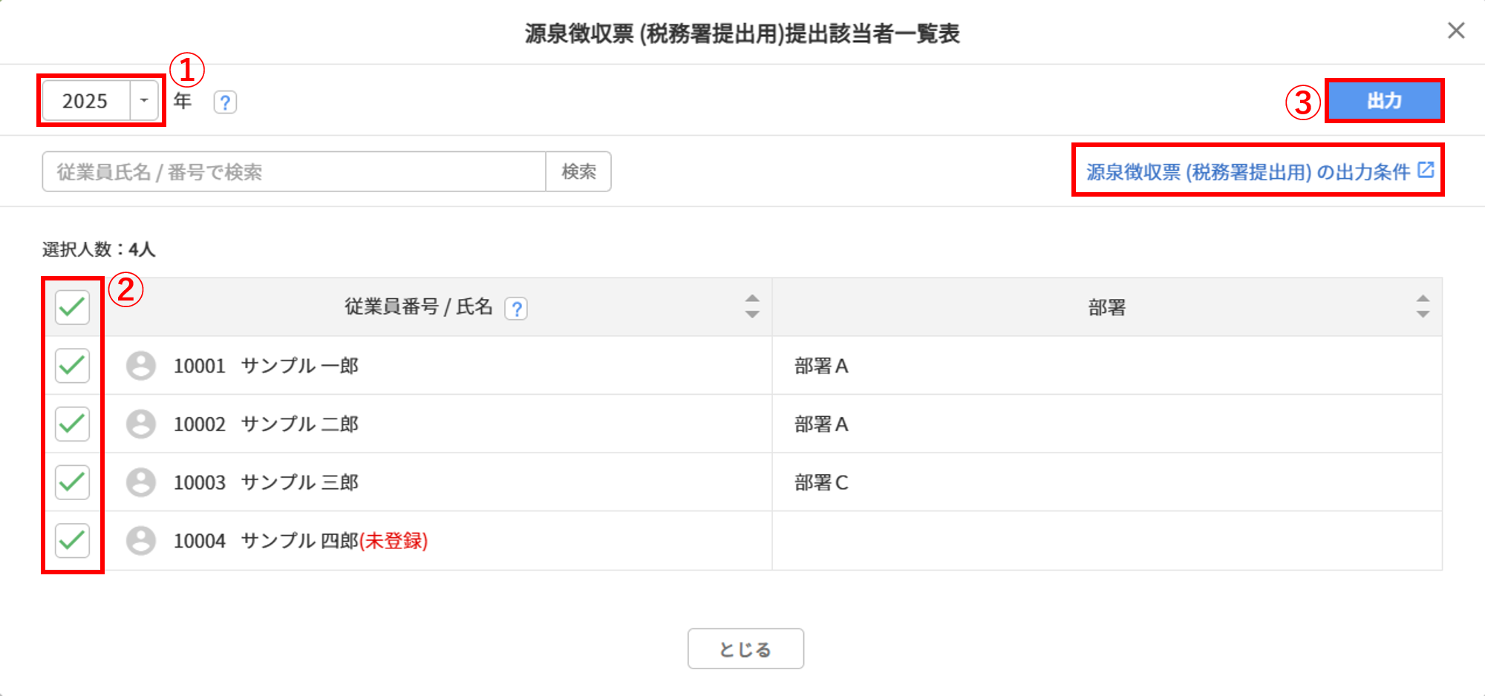Deselect employee 10004 サンプル 四郎 checkbox

click(72, 541)
